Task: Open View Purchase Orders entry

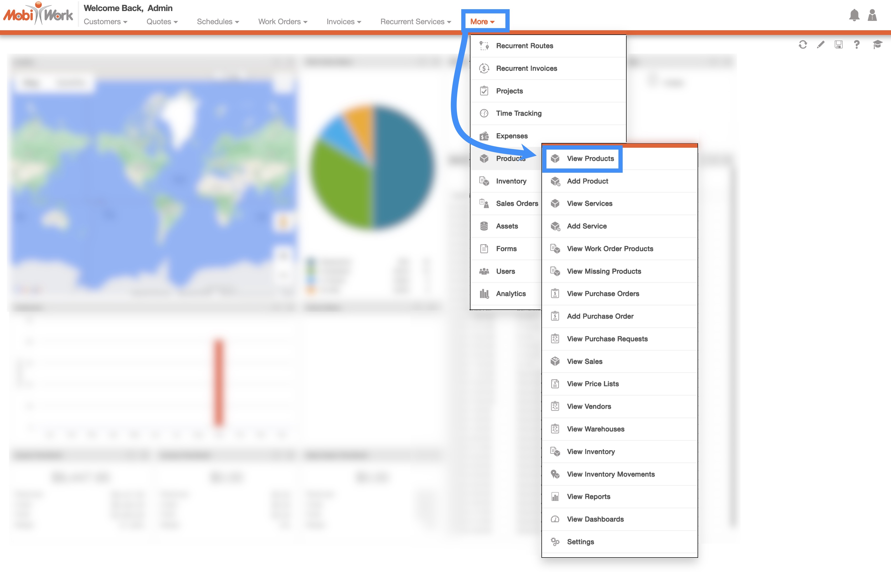Action: tap(602, 294)
